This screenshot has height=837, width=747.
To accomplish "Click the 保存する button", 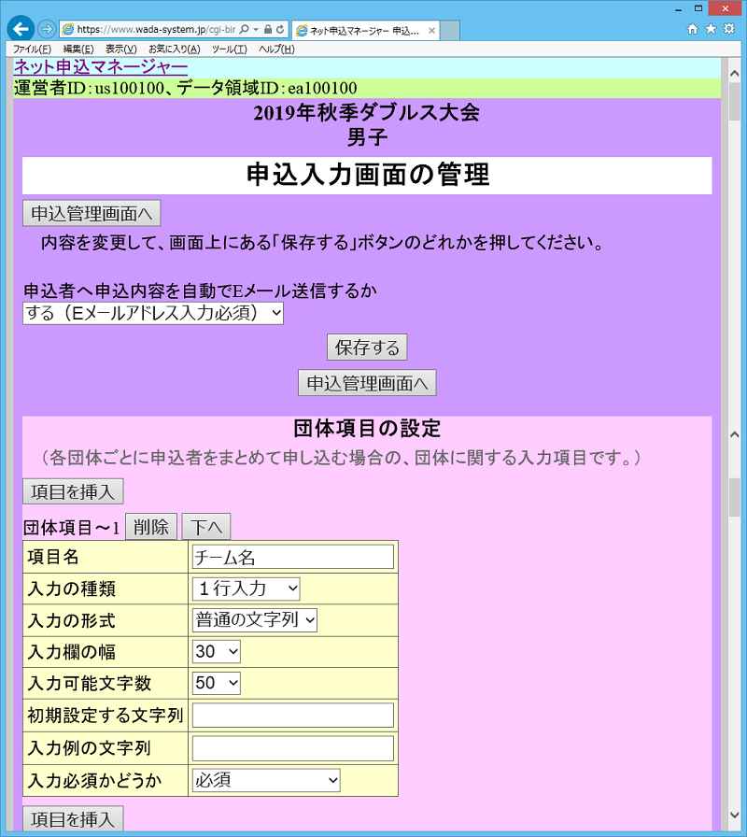I will (x=367, y=348).
